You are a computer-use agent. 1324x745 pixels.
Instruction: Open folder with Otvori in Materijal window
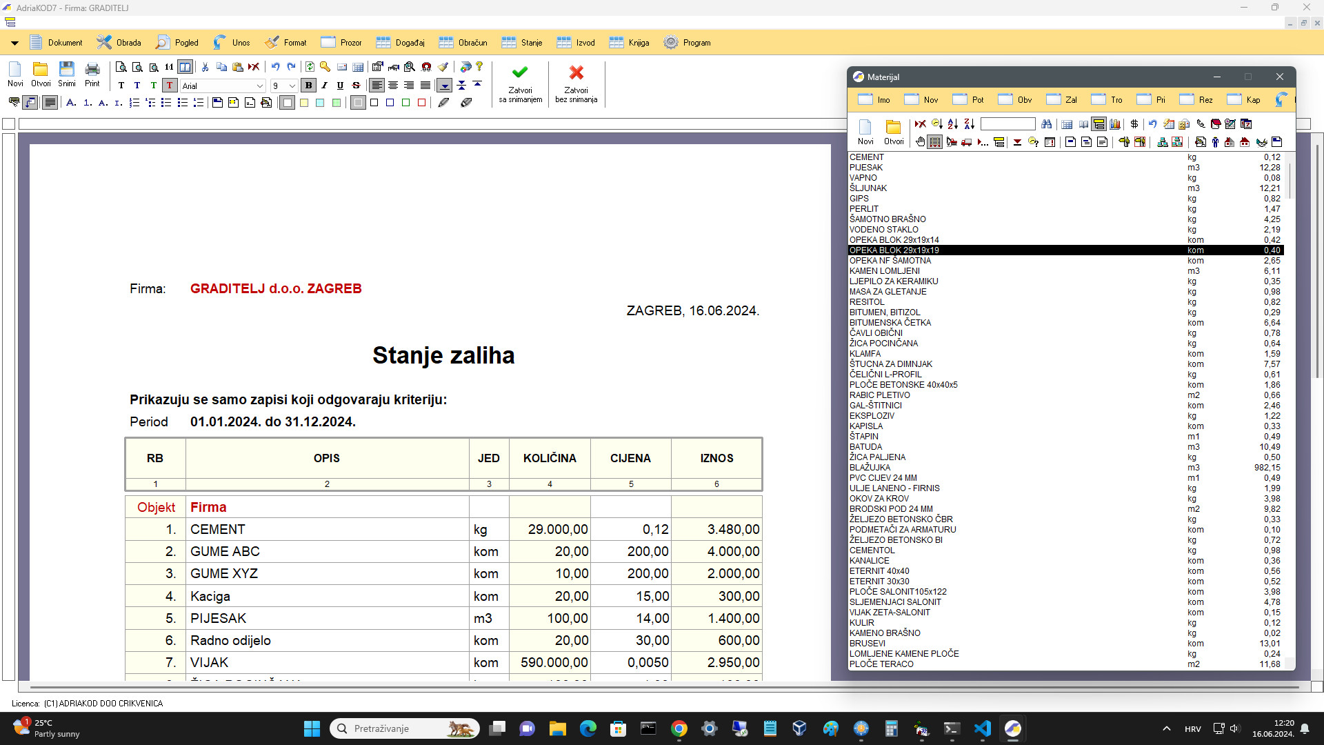pyautogui.click(x=894, y=132)
